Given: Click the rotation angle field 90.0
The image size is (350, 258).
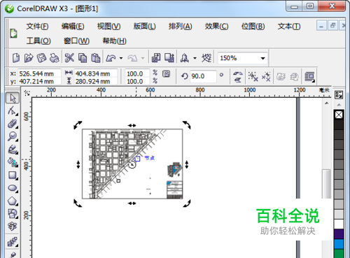Looking at the screenshot, I should pos(203,76).
